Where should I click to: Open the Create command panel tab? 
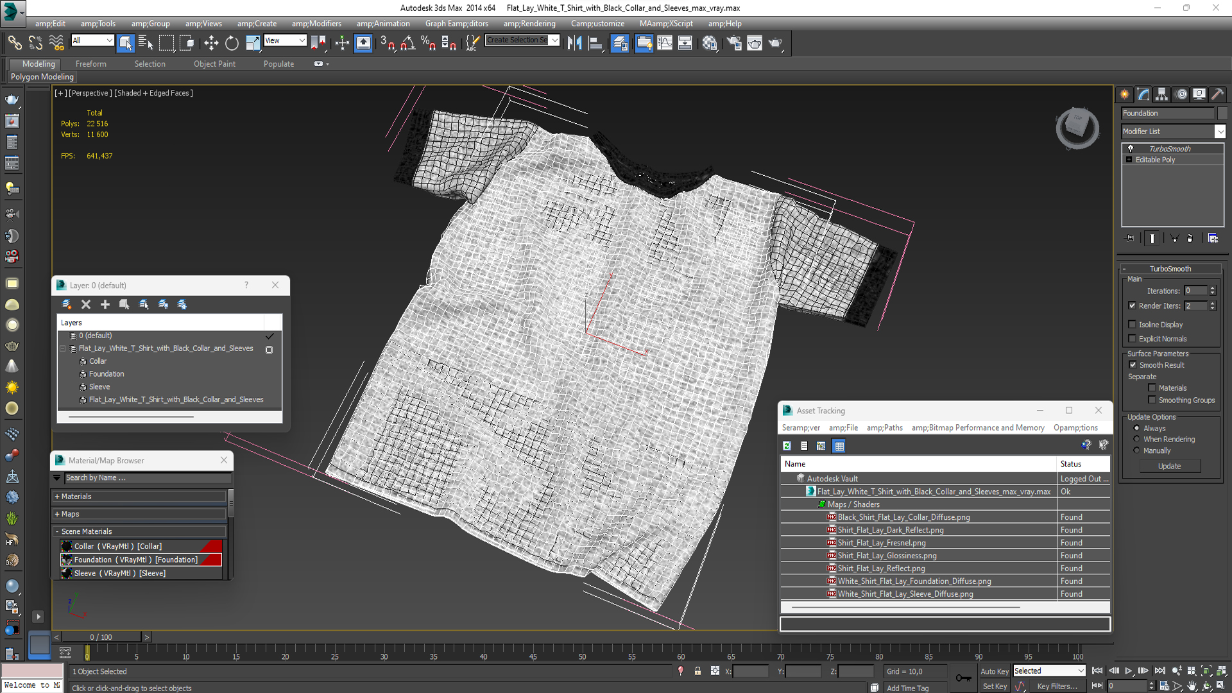pyautogui.click(x=1125, y=94)
